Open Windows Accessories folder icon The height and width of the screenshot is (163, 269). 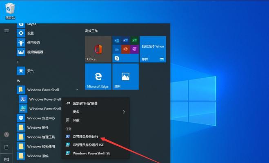[21, 128]
